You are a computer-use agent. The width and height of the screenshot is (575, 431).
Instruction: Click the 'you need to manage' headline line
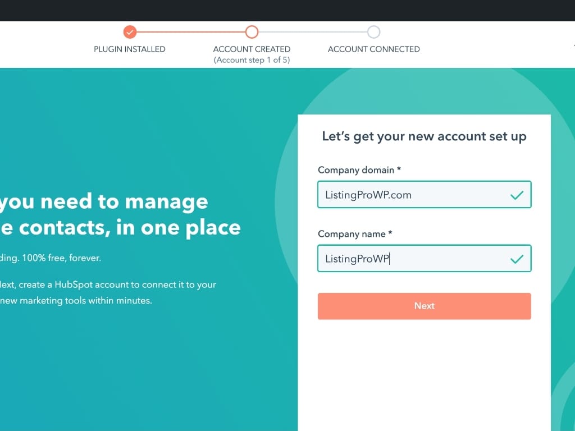point(104,202)
